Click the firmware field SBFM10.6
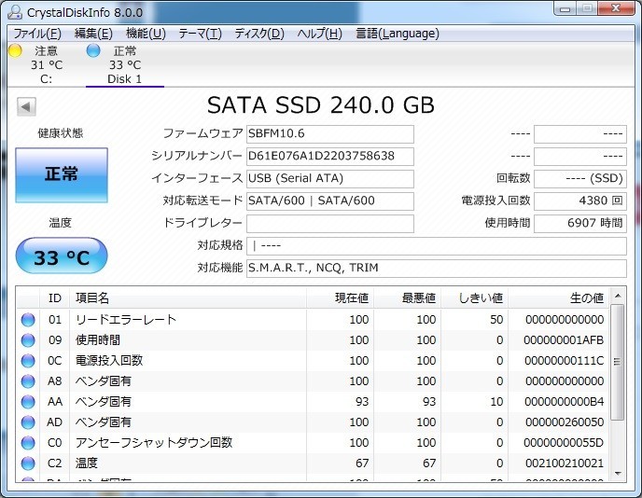Image resolution: width=642 pixels, height=498 pixels. click(330, 133)
